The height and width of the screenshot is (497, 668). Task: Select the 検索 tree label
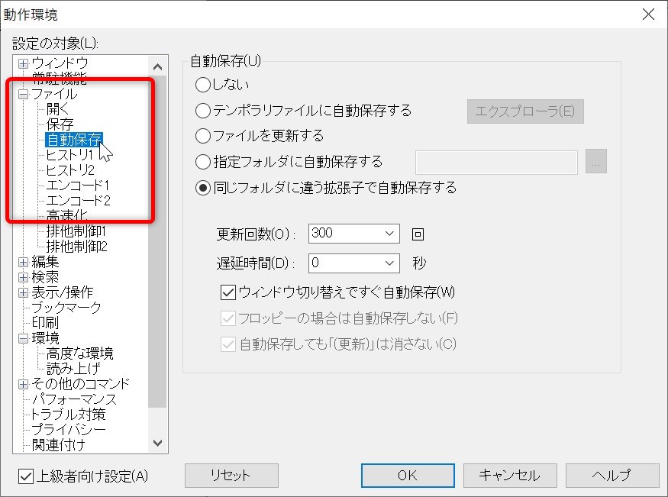tap(45, 277)
